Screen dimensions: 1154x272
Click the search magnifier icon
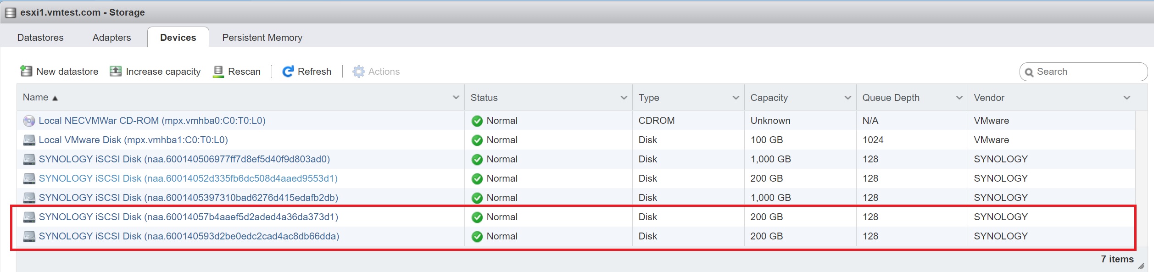click(x=1029, y=72)
